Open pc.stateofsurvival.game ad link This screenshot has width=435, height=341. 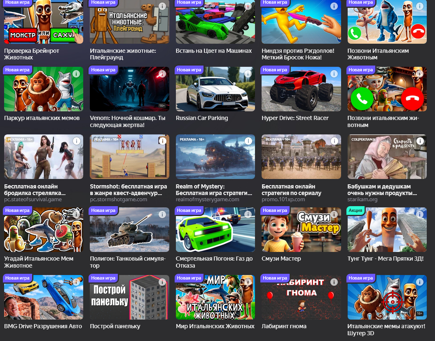point(33,200)
